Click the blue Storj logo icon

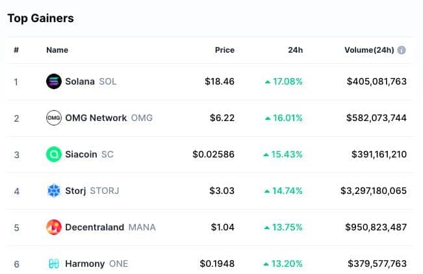click(x=54, y=191)
